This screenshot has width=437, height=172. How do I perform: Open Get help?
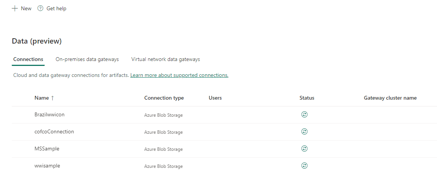(56, 8)
